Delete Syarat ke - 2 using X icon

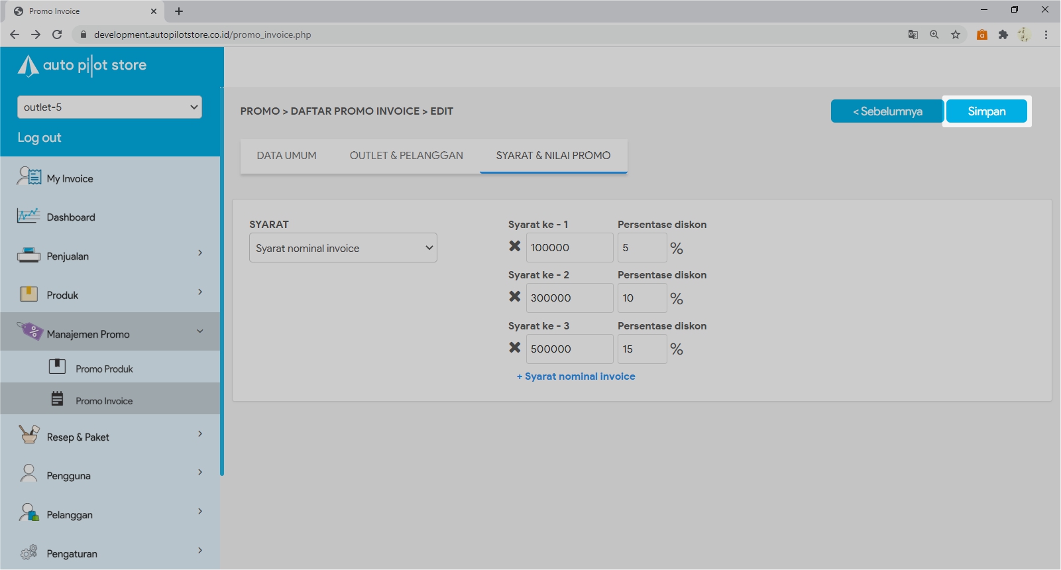coord(514,297)
